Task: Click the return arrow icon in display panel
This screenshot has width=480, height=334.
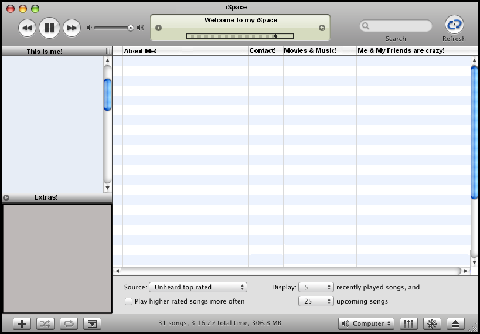Action: point(322,28)
